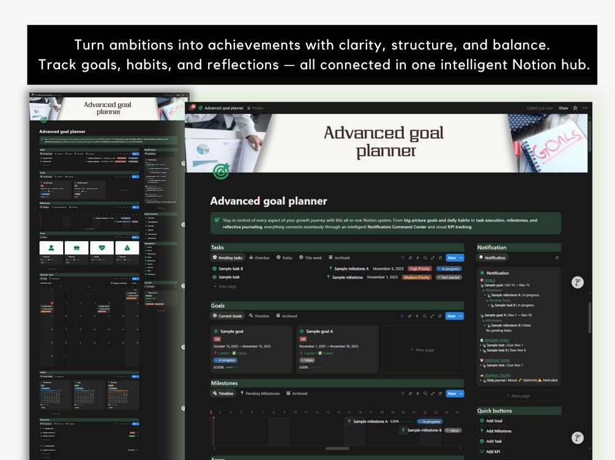This screenshot has width=615, height=460.
Task: Click the sort icon in Milestones toolbar
Action: (x=410, y=393)
